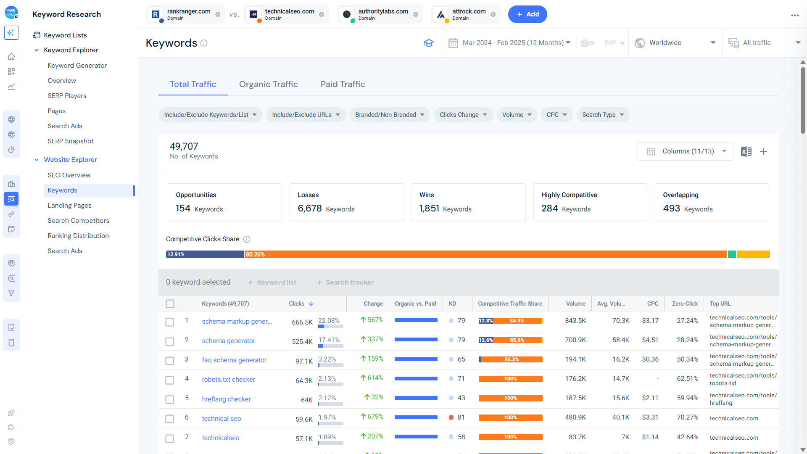This screenshot has height=454, width=807.
Task: Click the blue Add domain button
Action: pos(527,14)
